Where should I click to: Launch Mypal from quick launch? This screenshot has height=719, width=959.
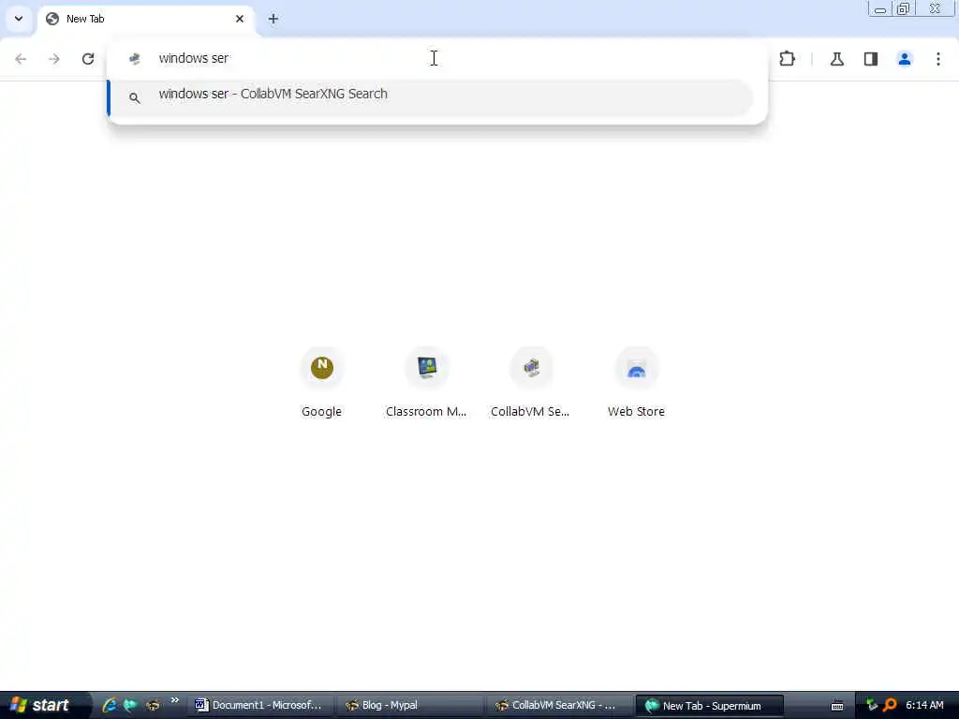(153, 705)
